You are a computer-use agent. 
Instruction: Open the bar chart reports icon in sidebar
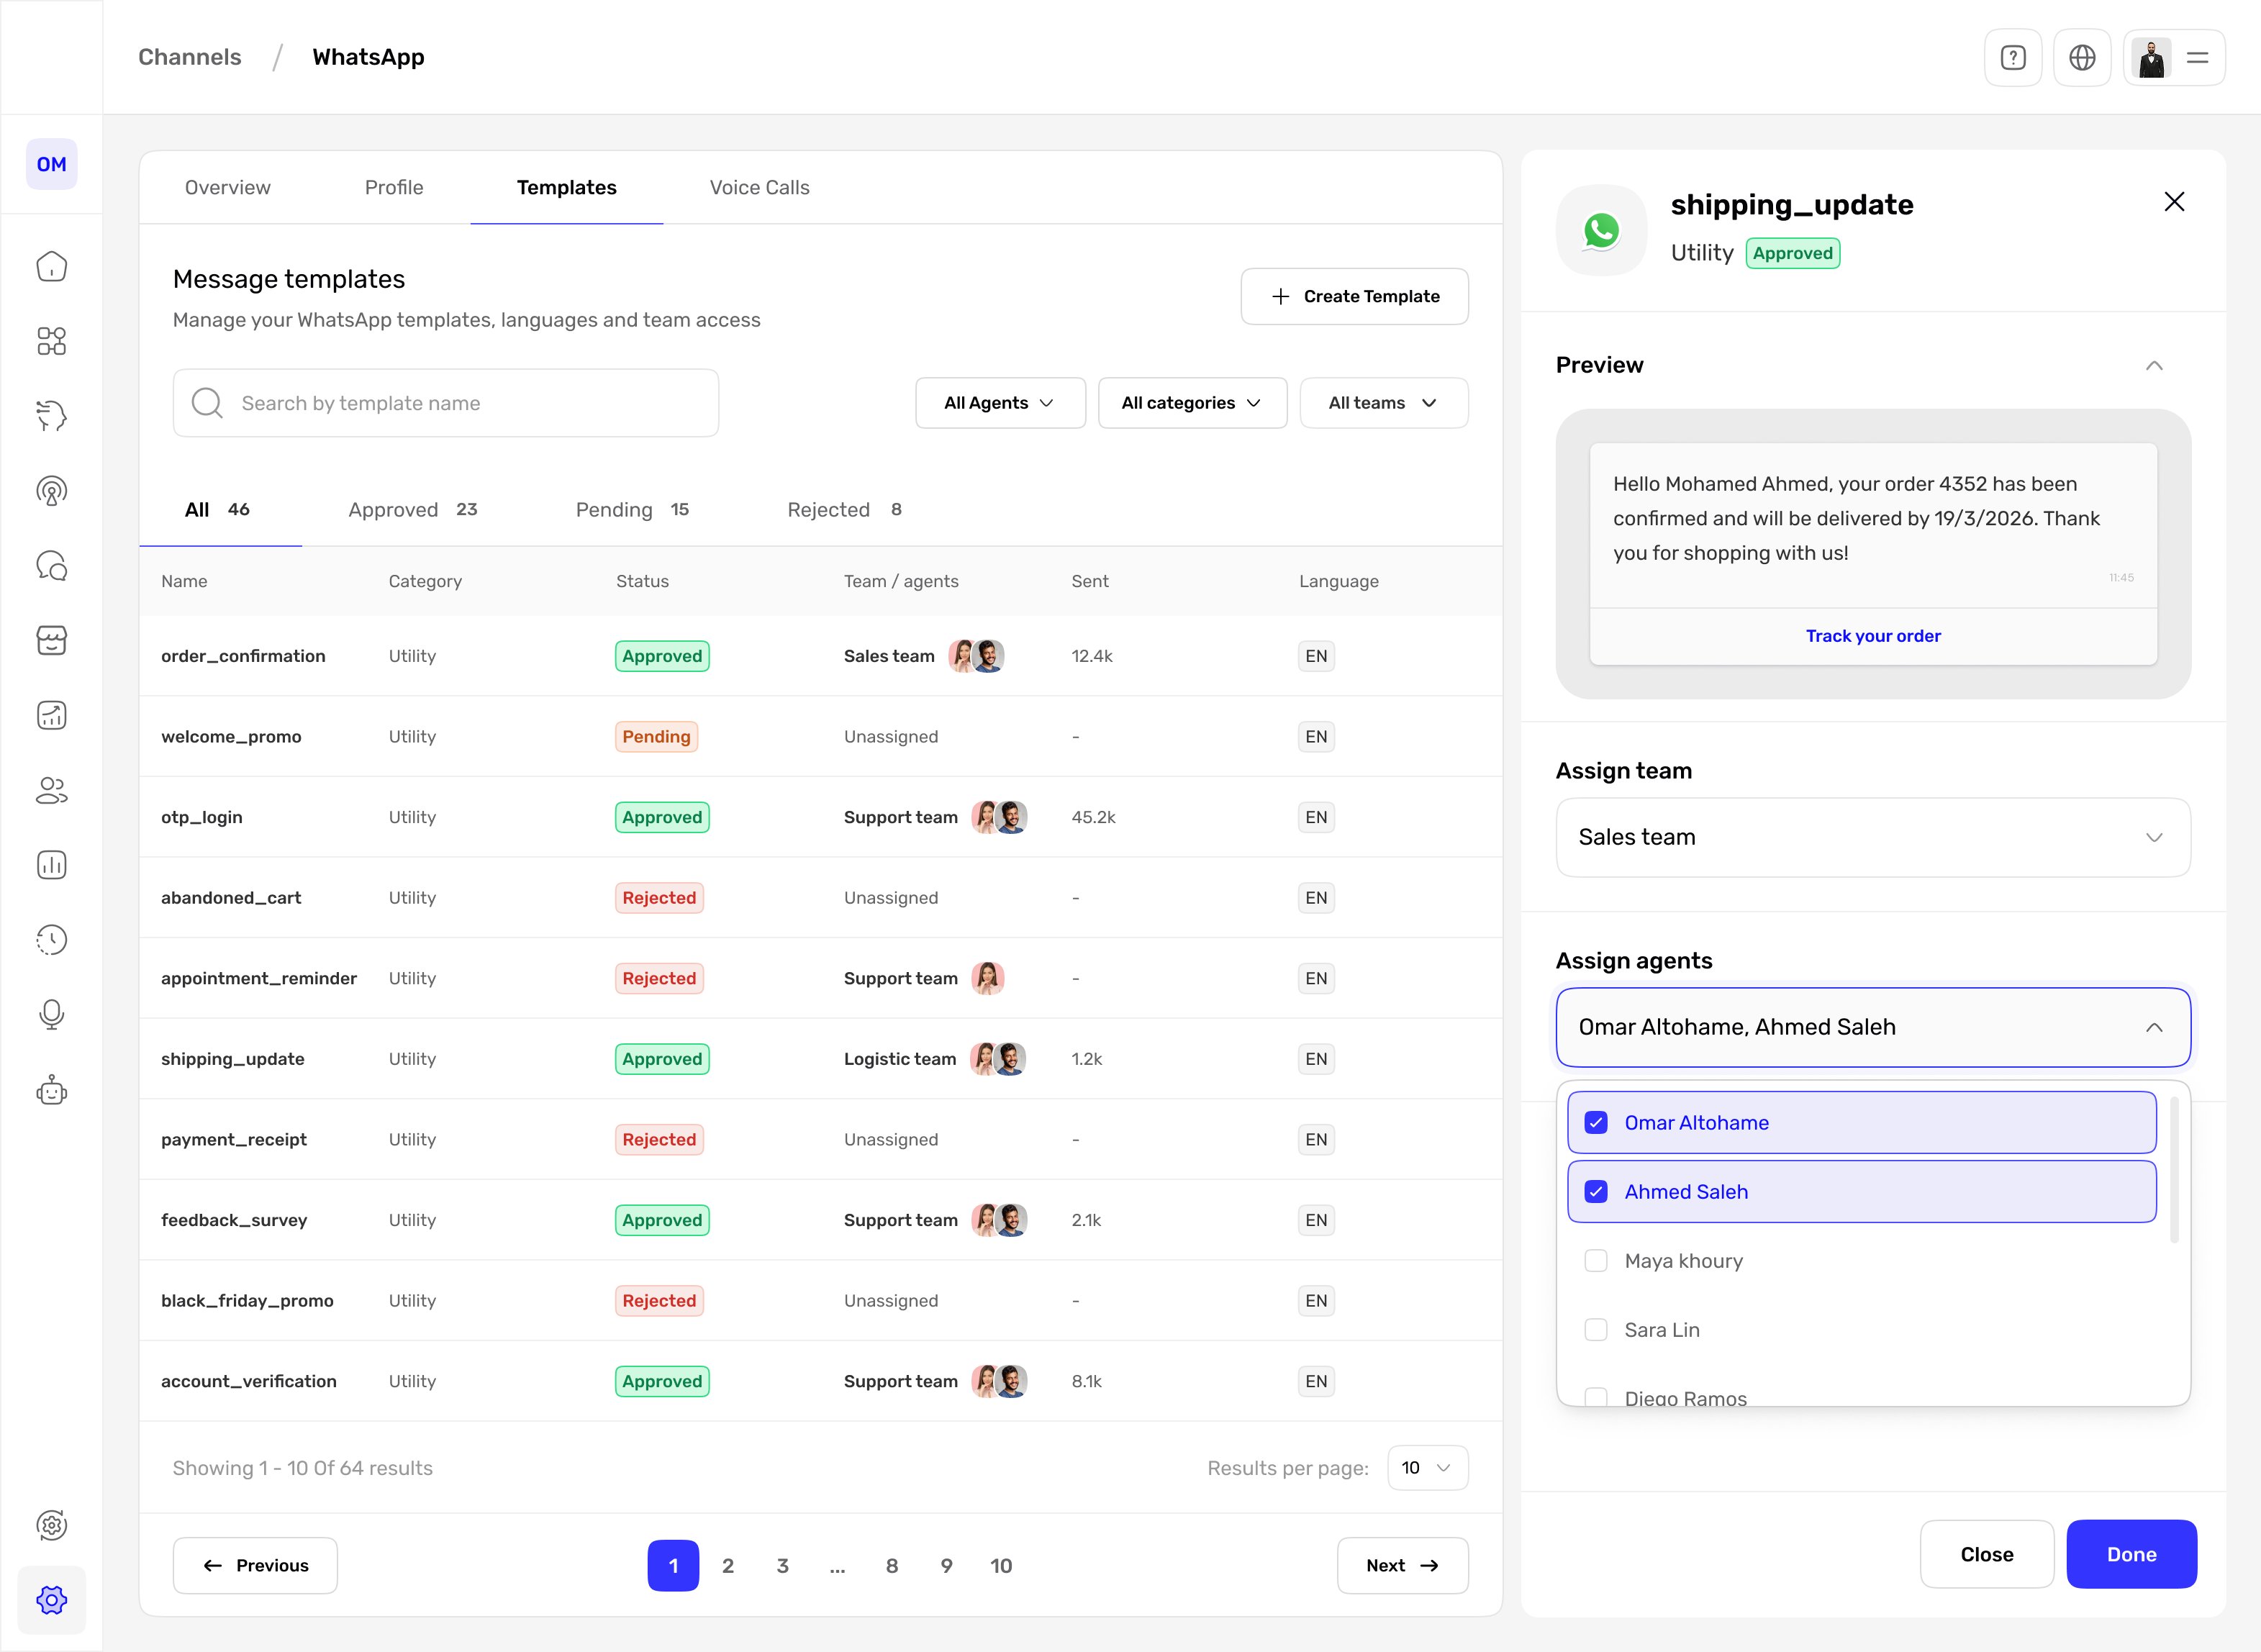pos(51,865)
